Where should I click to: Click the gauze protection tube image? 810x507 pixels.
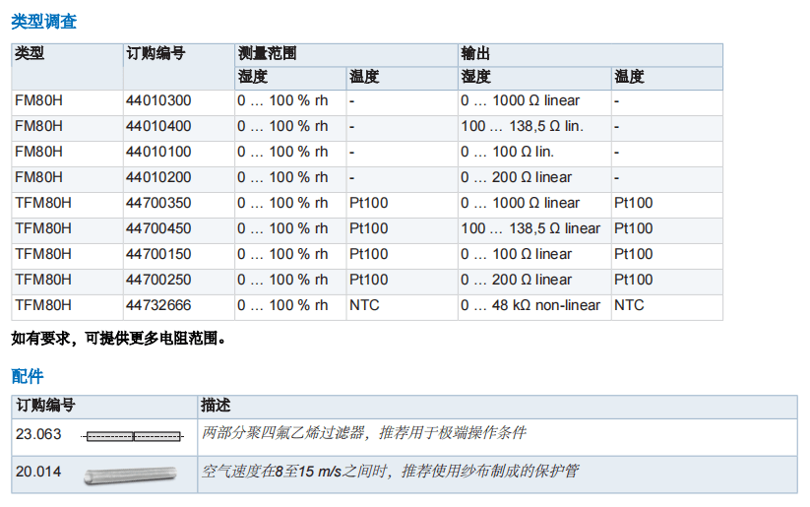[131, 473]
